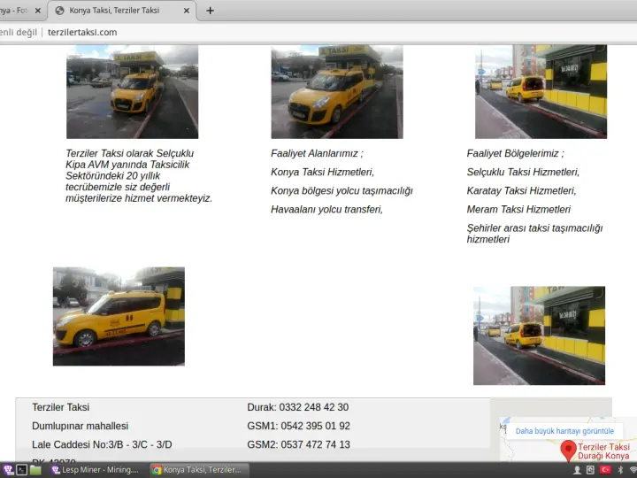Click the 'Faaliyet Alanlarımız ;' heading
Image resolution: width=637 pixels, height=478 pixels.
tap(317, 154)
